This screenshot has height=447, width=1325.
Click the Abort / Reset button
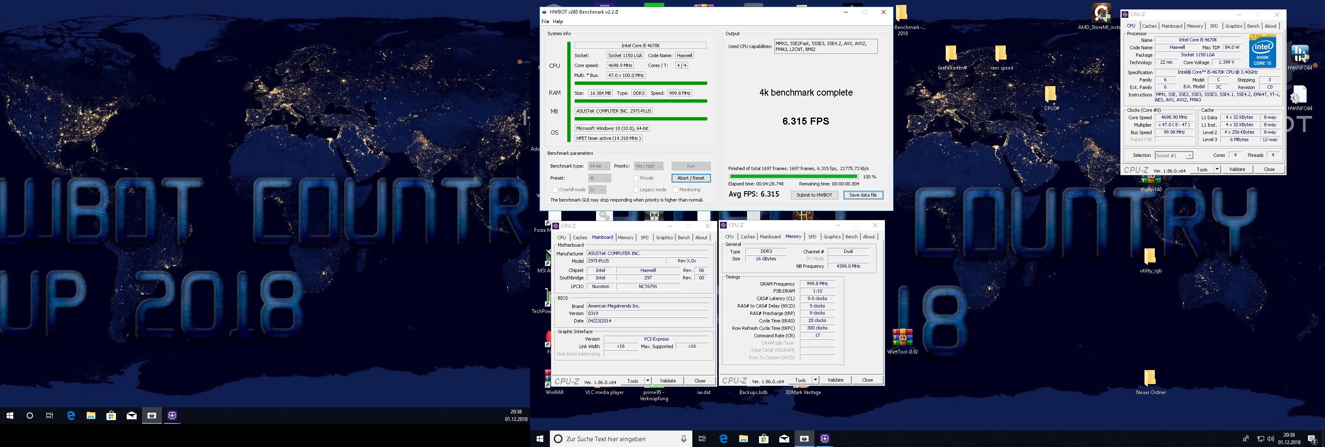point(691,178)
